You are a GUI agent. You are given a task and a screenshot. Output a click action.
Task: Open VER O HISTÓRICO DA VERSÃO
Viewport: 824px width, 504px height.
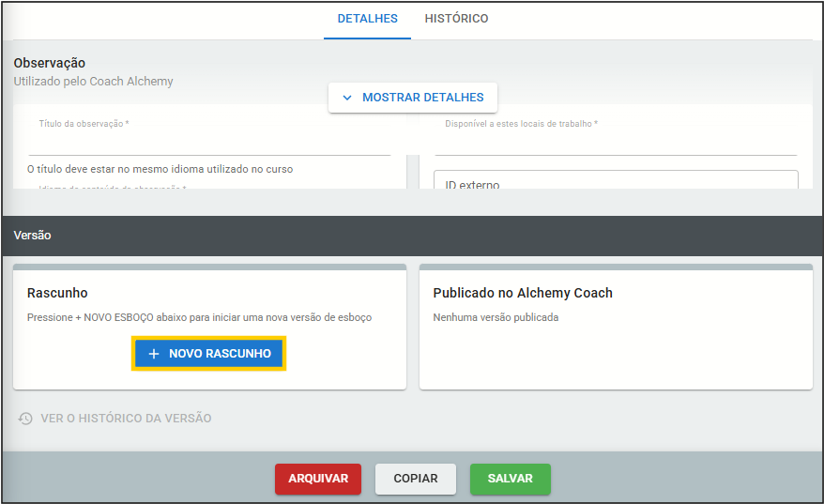pos(125,419)
